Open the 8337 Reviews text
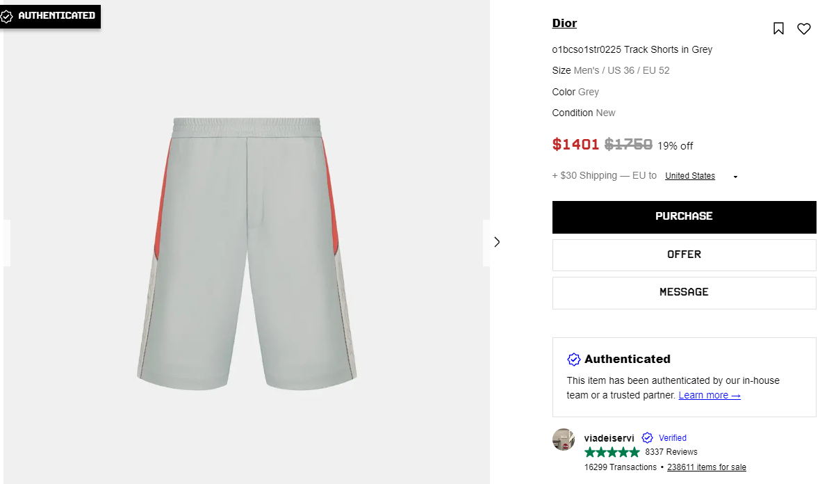Screen dimensions: 820x484 pos(671,452)
